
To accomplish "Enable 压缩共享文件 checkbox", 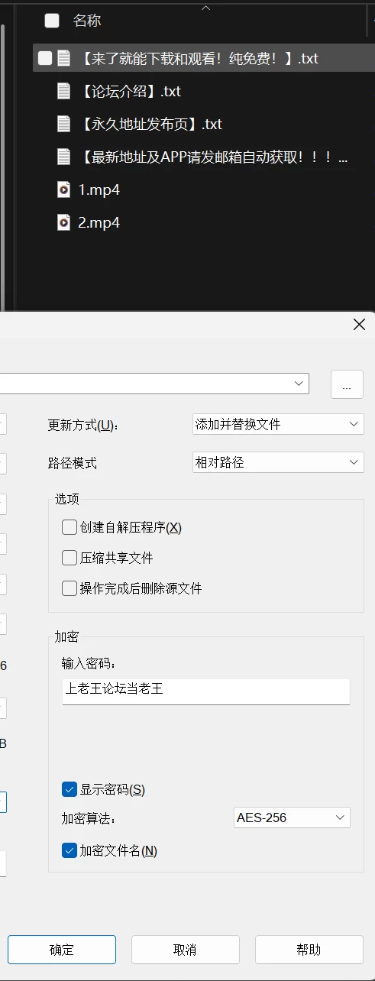I will [x=70, y=558].
